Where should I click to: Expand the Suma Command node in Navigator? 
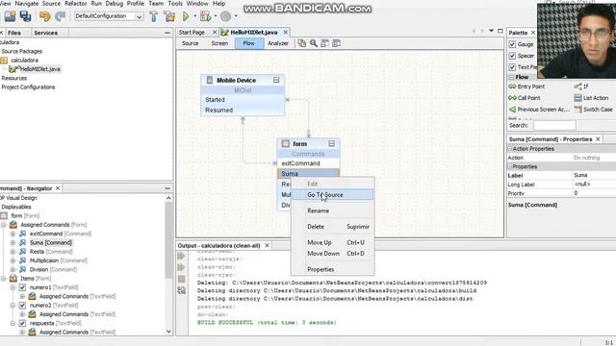[x=13, y=243]
